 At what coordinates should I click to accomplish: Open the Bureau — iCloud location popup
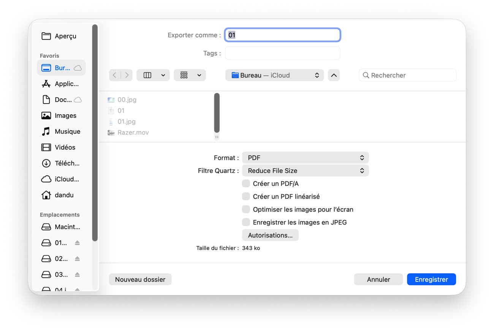click(274, 75)
